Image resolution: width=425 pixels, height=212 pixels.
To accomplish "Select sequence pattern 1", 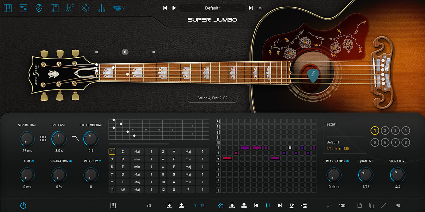I will (375, 131).
